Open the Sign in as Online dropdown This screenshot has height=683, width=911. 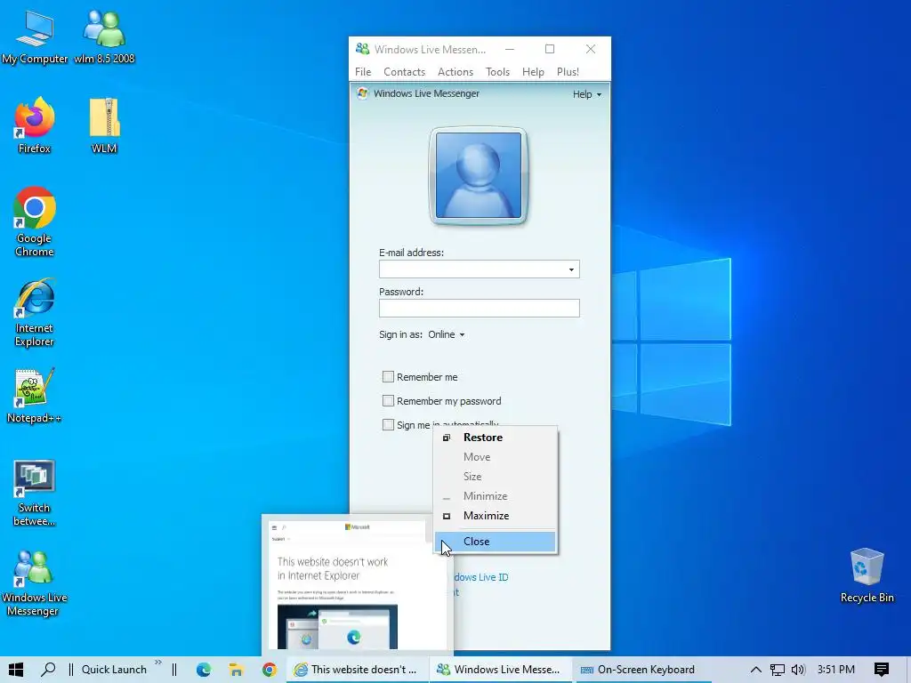point(447,334)
